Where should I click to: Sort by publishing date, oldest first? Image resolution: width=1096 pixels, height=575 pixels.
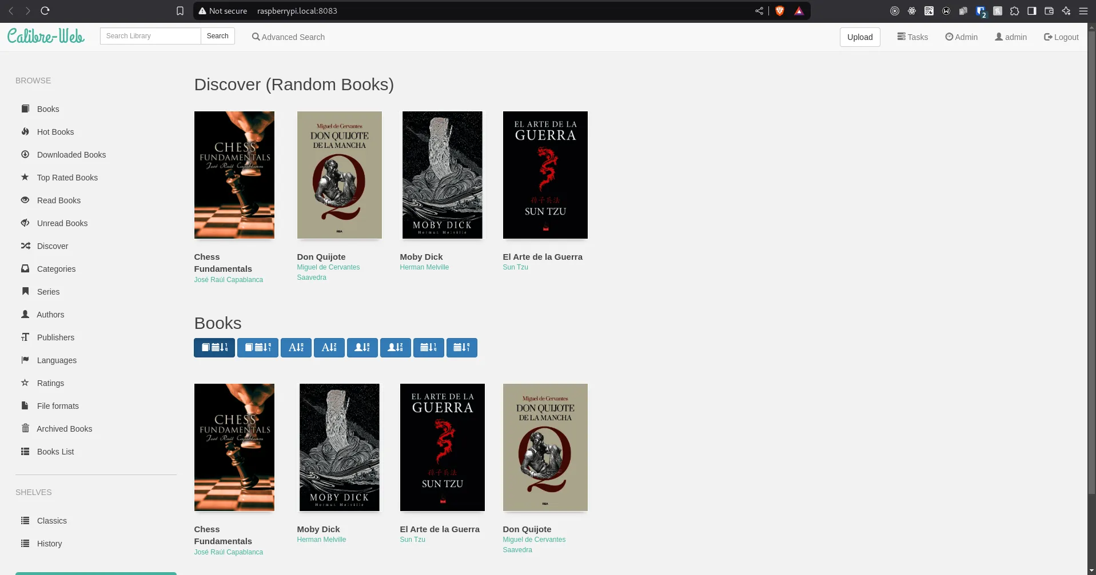coord(462,348)
